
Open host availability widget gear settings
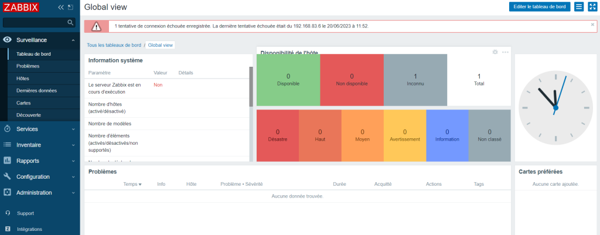click(495, 52)
